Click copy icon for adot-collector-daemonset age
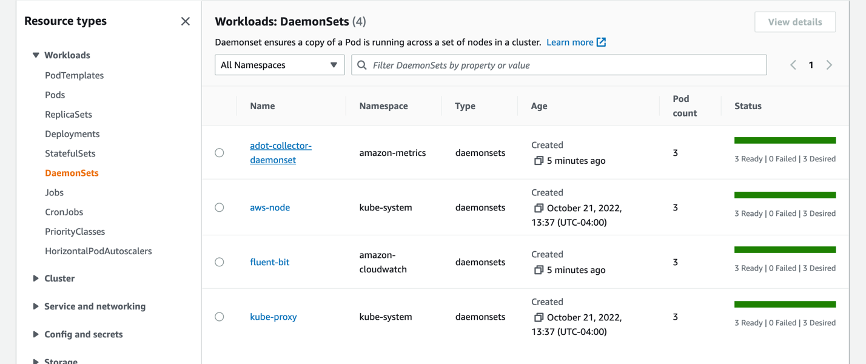Viewport: 866px width, 364px height. pos(539,161)
